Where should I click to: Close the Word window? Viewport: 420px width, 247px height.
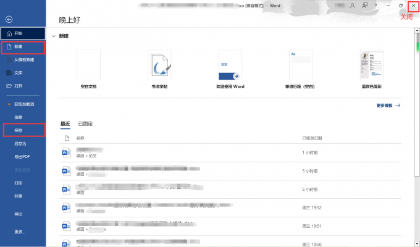click(x=413, y=6)
